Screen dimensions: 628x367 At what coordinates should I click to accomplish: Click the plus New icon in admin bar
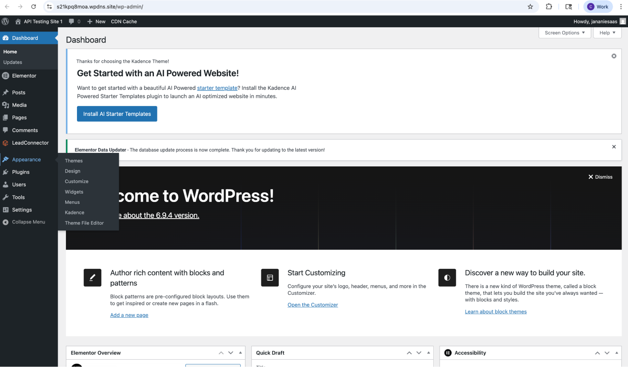(90, 21)
